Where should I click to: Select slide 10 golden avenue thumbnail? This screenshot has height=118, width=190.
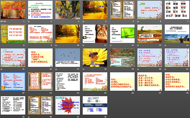(68, 34)
